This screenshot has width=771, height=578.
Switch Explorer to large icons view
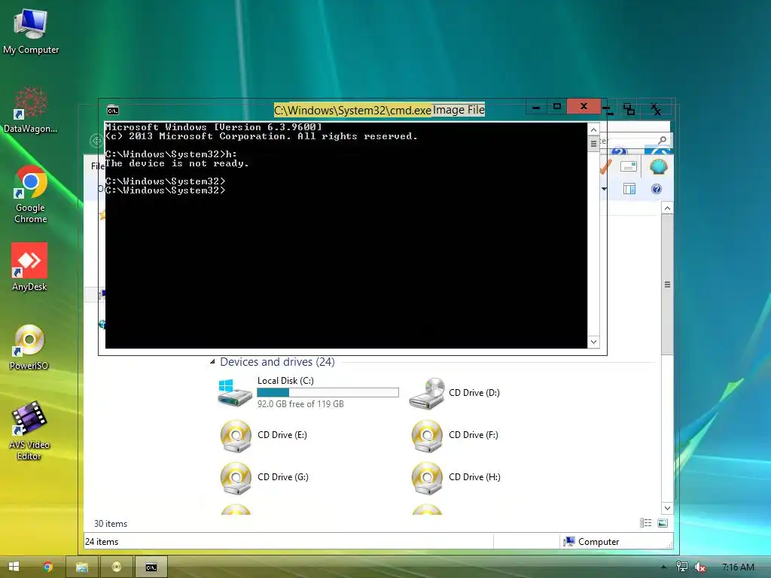pos(663,523)
